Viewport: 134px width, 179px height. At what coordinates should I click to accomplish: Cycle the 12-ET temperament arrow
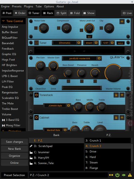click(112, 43)
